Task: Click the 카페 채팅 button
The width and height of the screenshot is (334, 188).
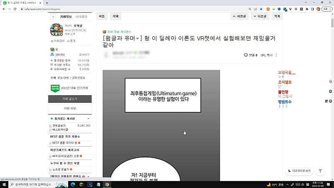Action: [x=70, y=109]
